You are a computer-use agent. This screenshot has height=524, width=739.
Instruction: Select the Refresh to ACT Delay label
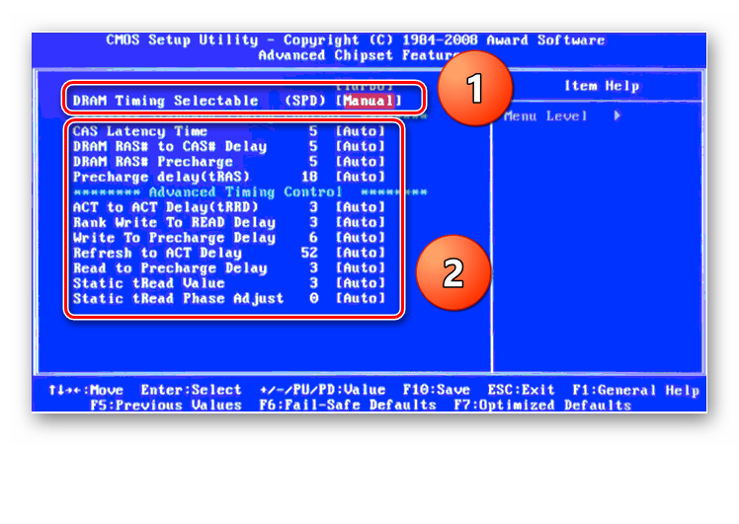157,253
